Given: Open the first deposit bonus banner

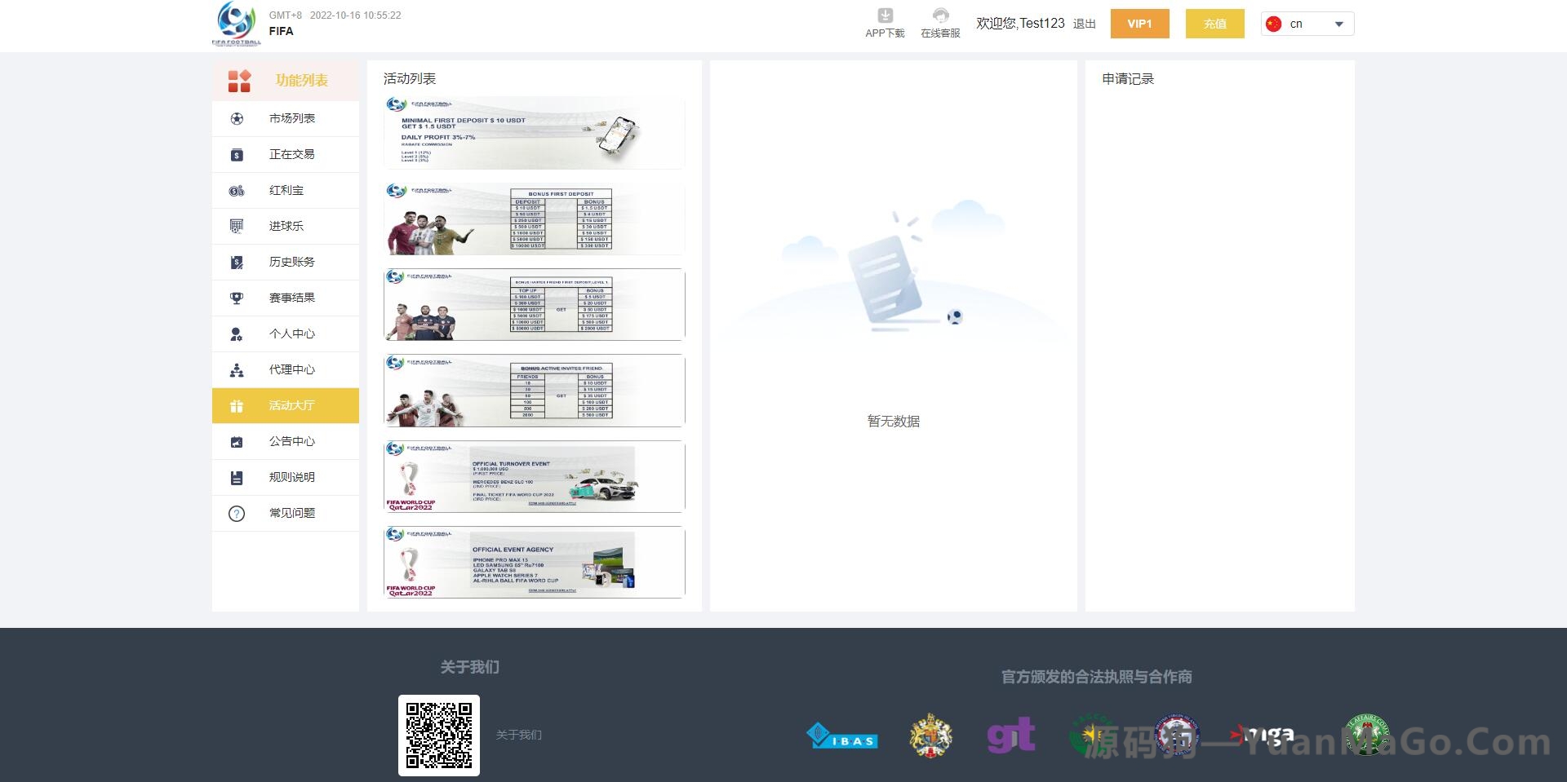Looking at the screenshot, I should click(534, 219).
